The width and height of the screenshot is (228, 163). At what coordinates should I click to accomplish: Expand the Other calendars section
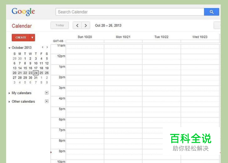coord(9,101)
